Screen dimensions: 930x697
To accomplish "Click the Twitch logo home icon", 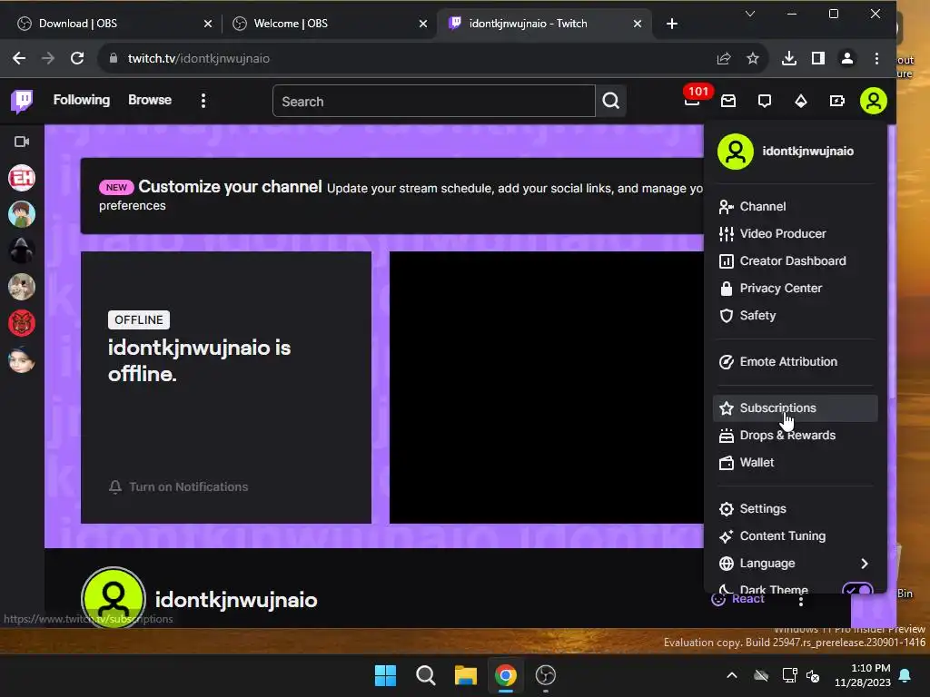I will coord(22,101).
